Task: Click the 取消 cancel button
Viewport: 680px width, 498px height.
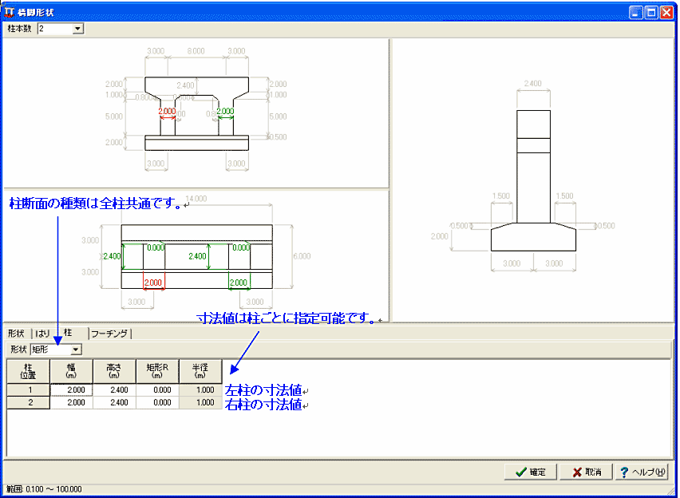Action: click(586, 472)
